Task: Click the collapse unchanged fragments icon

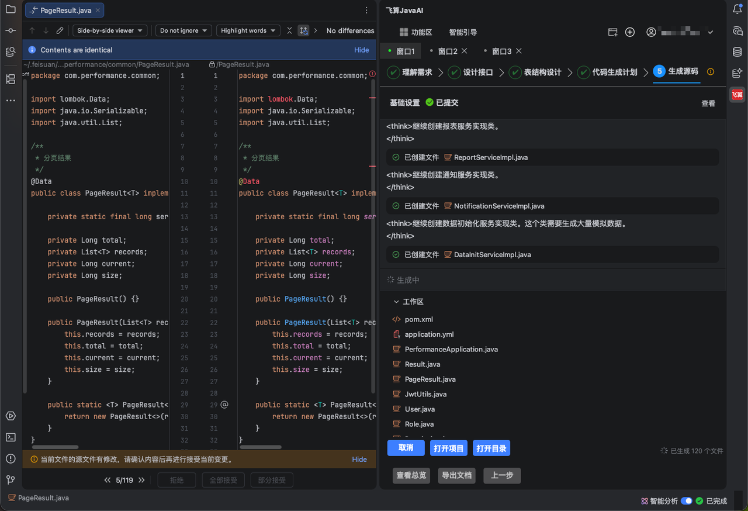Action: tap(289, 30)
